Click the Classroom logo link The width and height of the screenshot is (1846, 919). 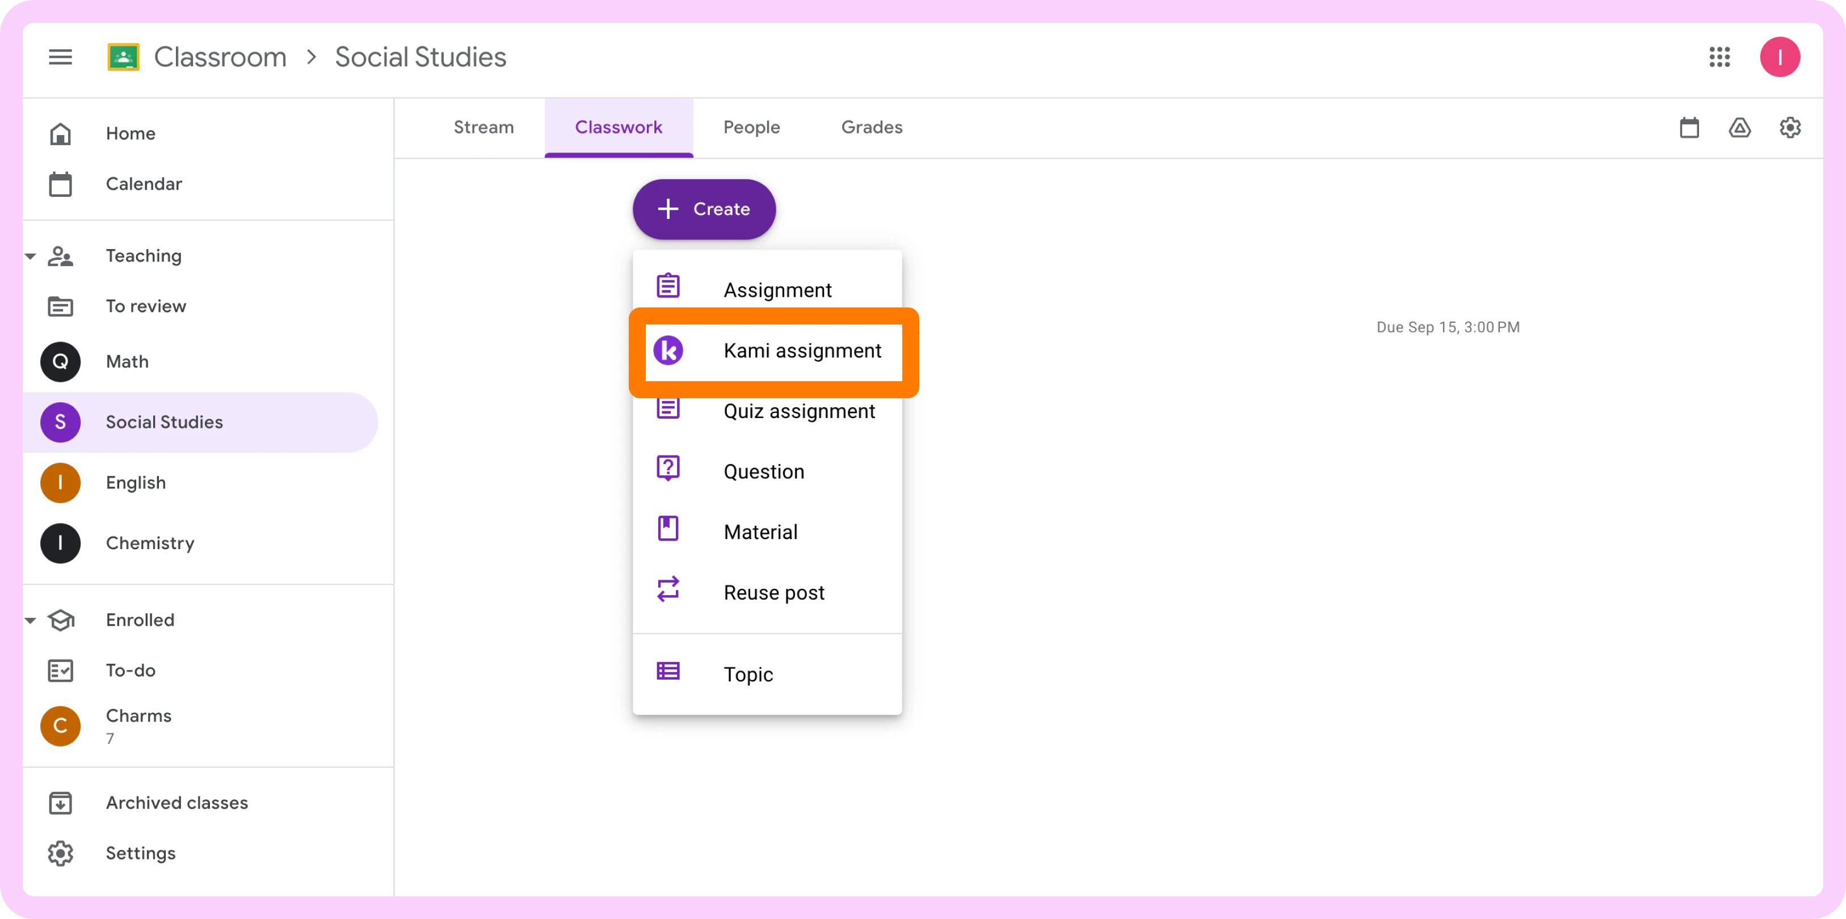[123, 57]
